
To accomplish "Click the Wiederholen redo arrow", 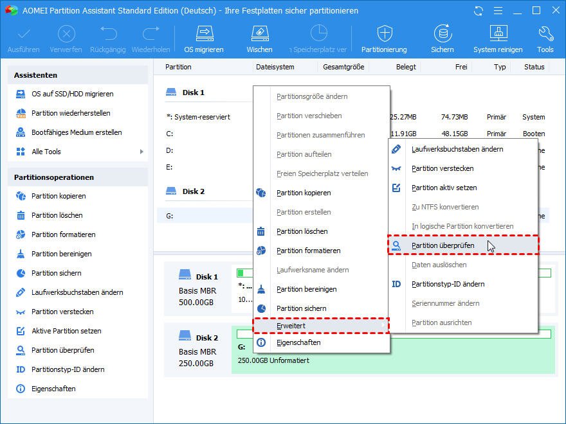I will pos(151,35).
